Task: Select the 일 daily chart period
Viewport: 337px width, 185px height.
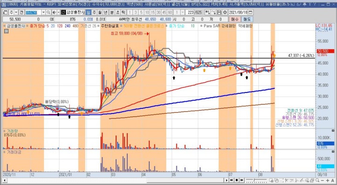Action: click(x=88, y=13)
